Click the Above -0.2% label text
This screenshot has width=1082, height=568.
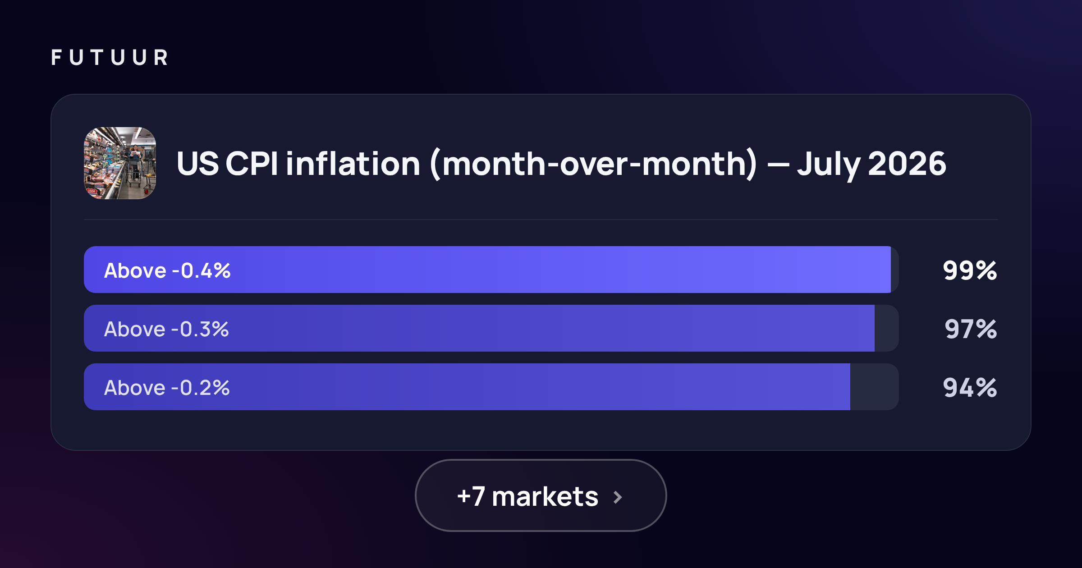167,388
